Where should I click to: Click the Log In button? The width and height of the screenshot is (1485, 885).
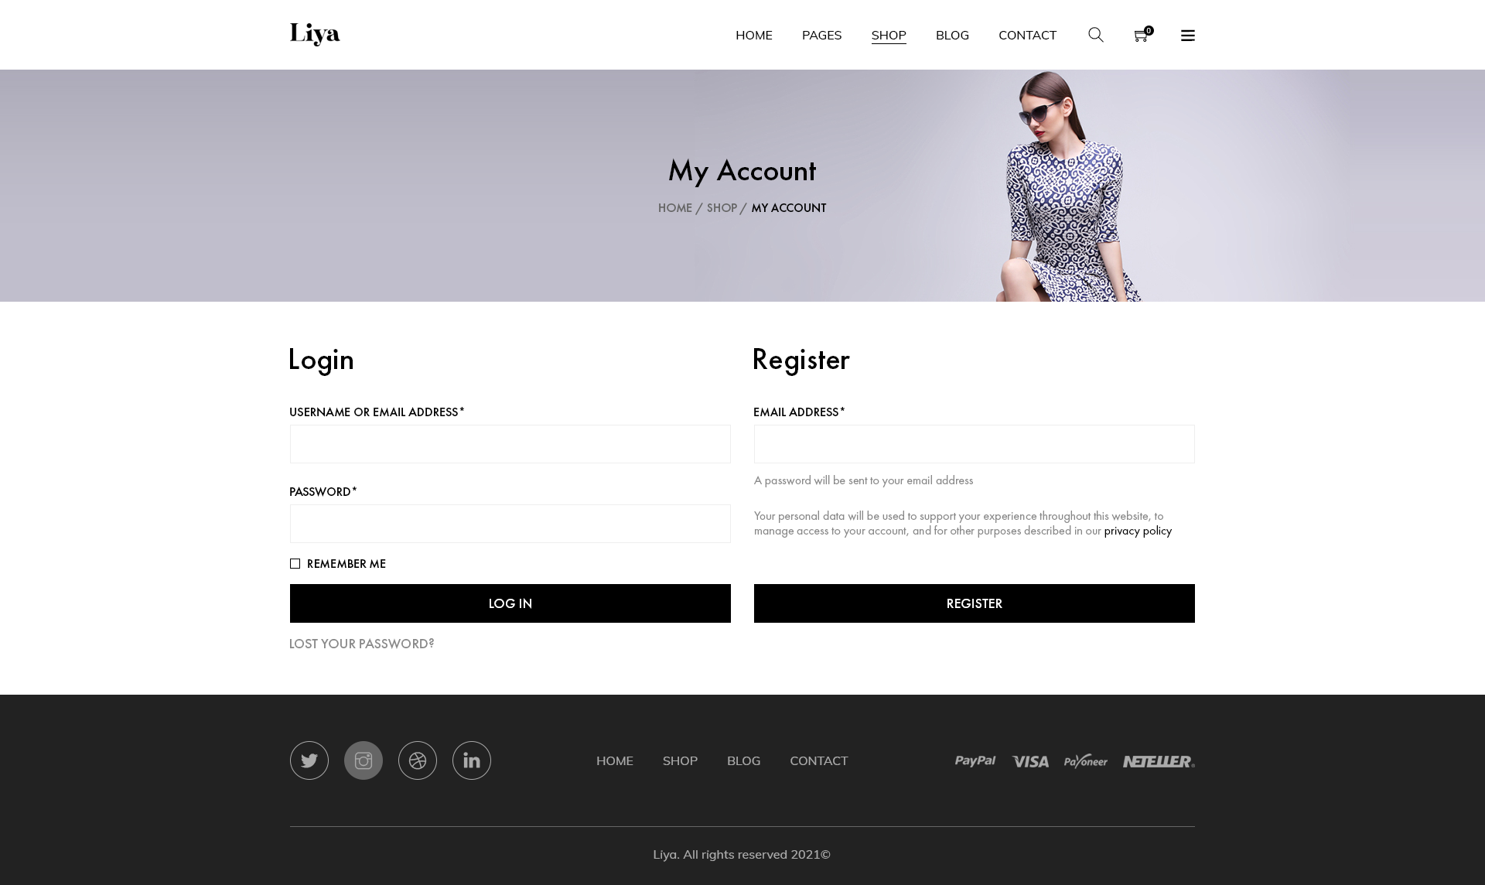(510, 603)
